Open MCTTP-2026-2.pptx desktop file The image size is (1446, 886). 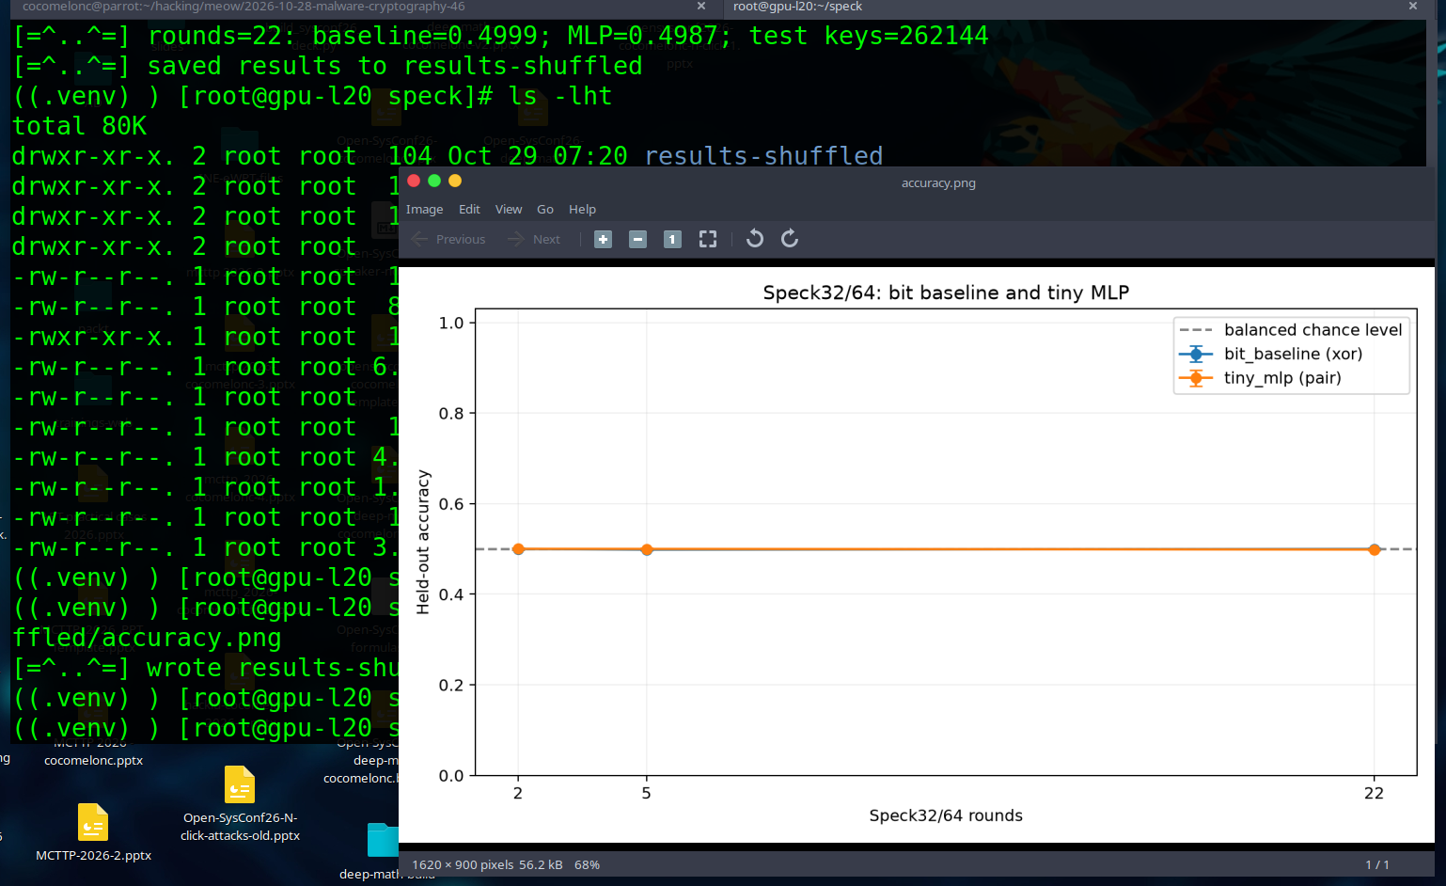pyautogui.click(x=93, y=833)
